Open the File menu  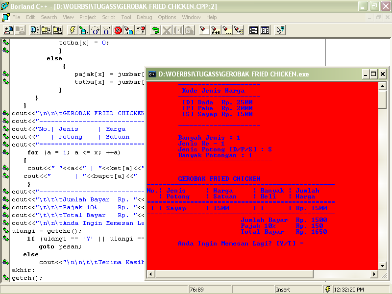(x=16, y=17)
